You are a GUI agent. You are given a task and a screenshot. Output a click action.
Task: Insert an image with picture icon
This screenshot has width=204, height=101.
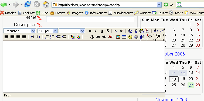[118, 37]
